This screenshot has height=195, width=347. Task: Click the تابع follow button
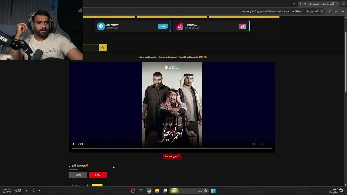click(242, 26)
